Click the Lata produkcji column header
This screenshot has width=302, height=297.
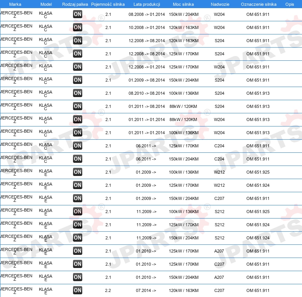(x=147, y=4)
